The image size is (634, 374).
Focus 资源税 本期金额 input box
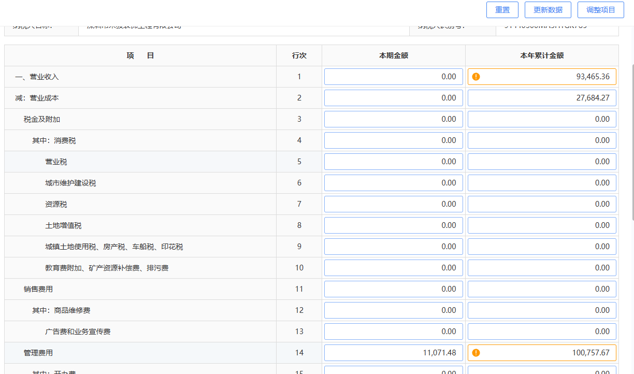coord(393,204)
